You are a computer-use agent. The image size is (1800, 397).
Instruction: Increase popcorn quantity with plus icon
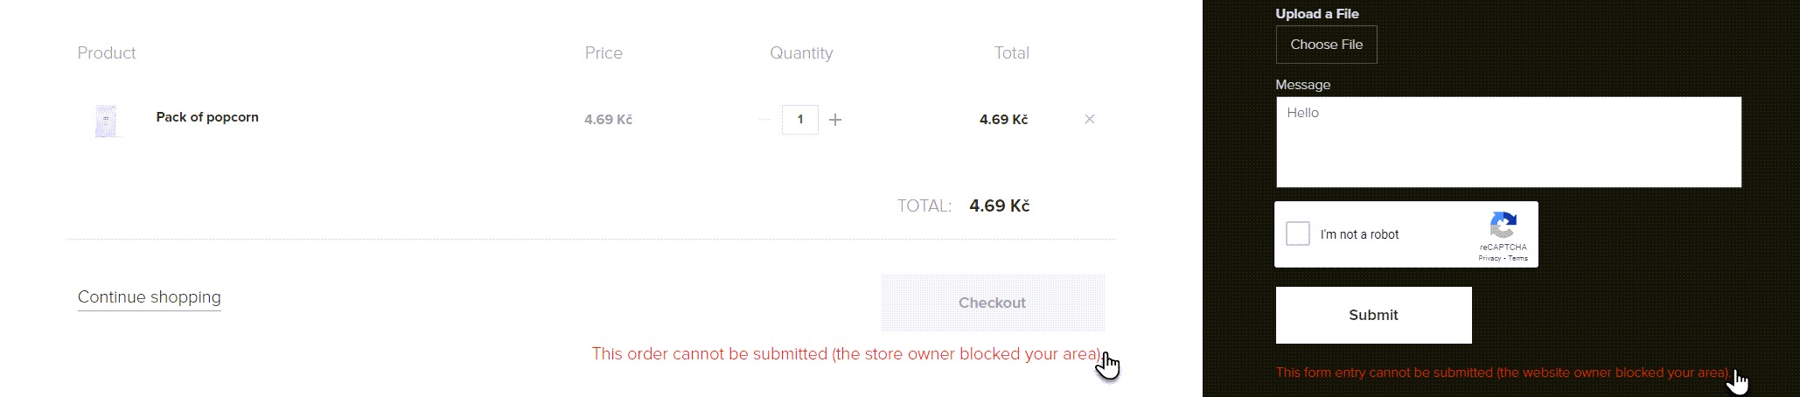(x=835, y=120)
